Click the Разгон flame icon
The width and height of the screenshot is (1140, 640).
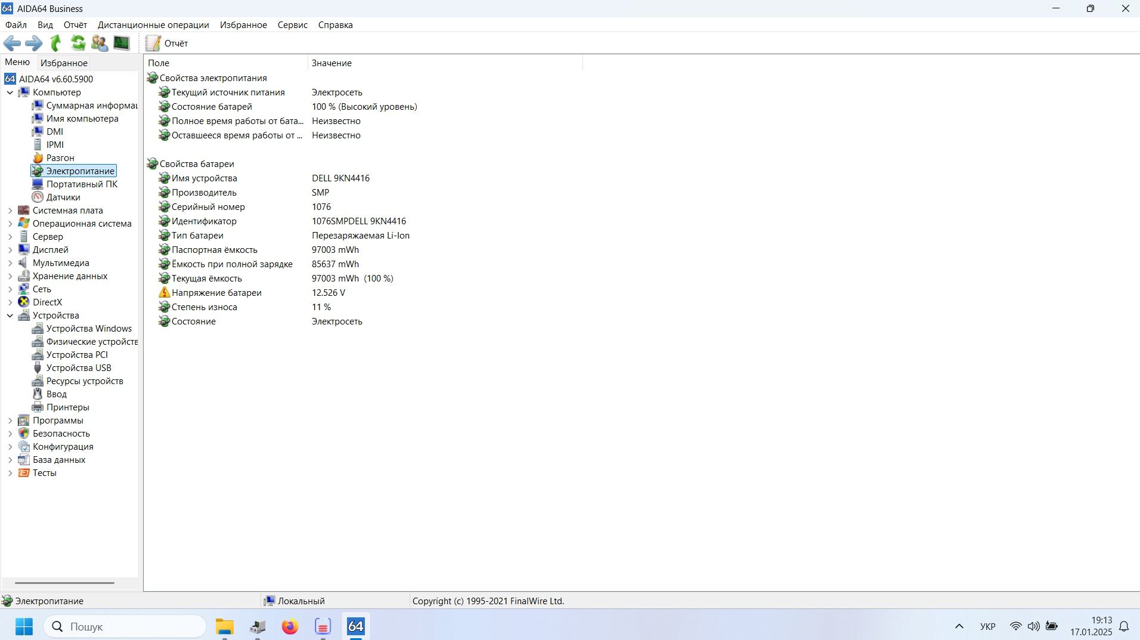38,158
